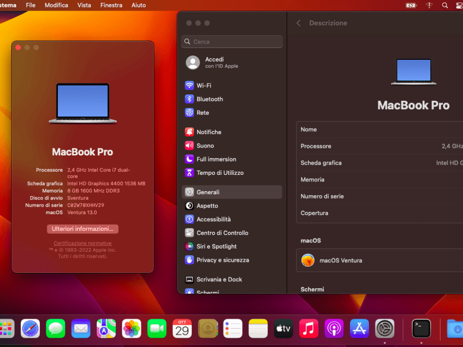
Task: Close the About This Mac window
Action: tap(18, 48)
